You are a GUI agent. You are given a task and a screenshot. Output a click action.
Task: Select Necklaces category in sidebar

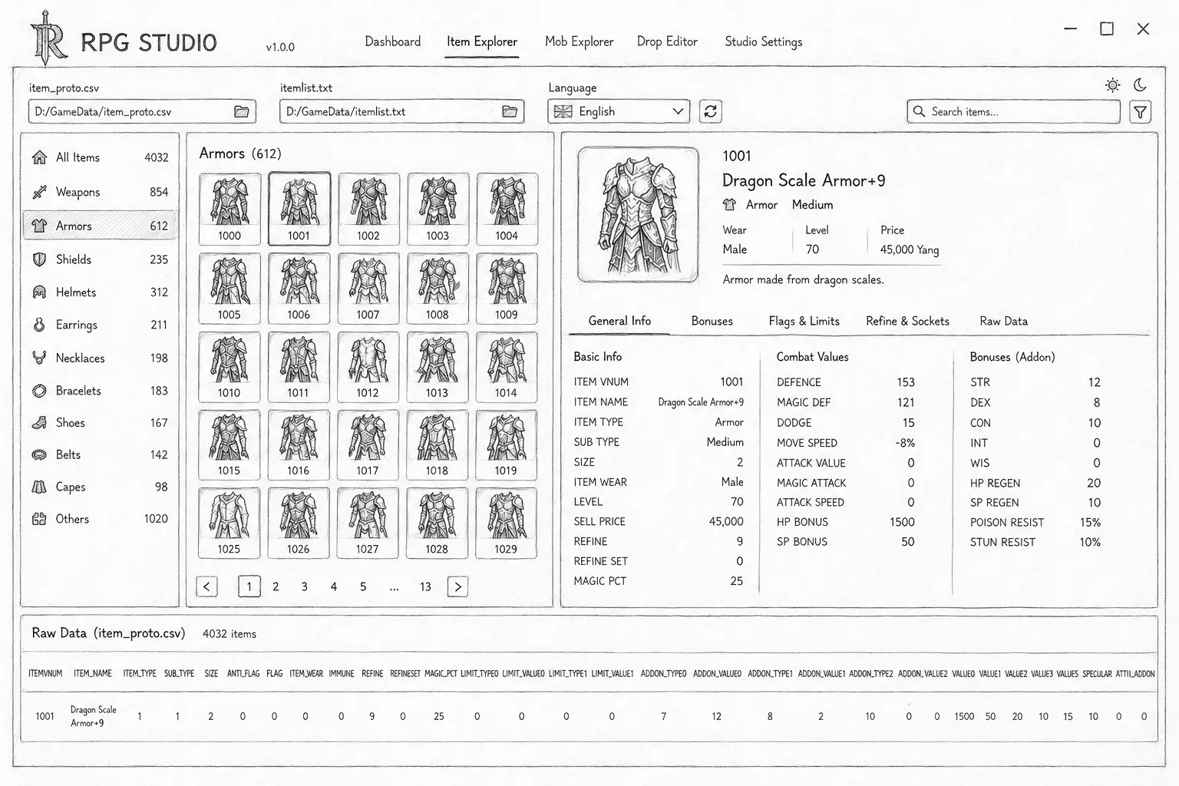tap(100, 358)
